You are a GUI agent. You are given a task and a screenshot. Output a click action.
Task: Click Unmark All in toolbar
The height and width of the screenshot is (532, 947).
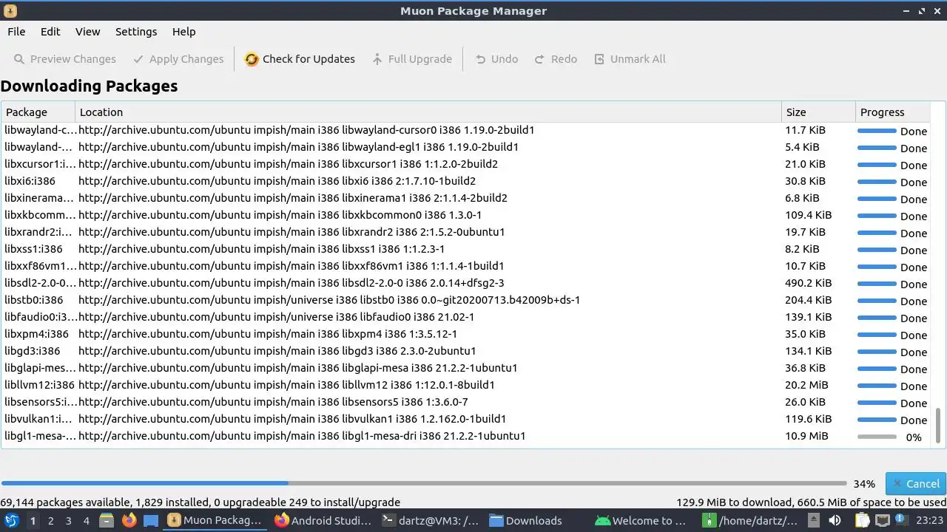[x=630, y=59]
